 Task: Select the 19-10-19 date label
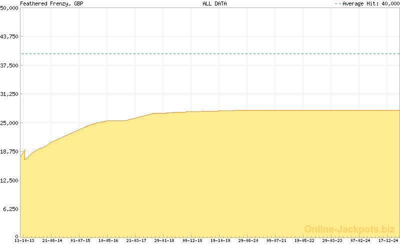click(220, 240)
